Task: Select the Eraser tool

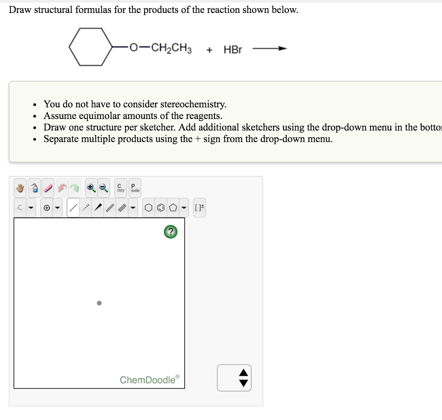Action: [x=47, y=188]
